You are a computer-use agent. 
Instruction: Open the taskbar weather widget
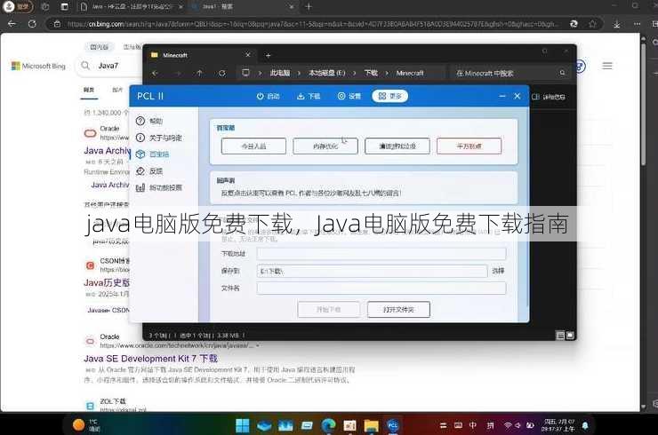(x=86, y=425)
